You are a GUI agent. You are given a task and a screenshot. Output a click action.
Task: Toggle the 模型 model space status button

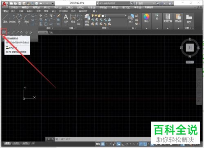click(98, 144)
